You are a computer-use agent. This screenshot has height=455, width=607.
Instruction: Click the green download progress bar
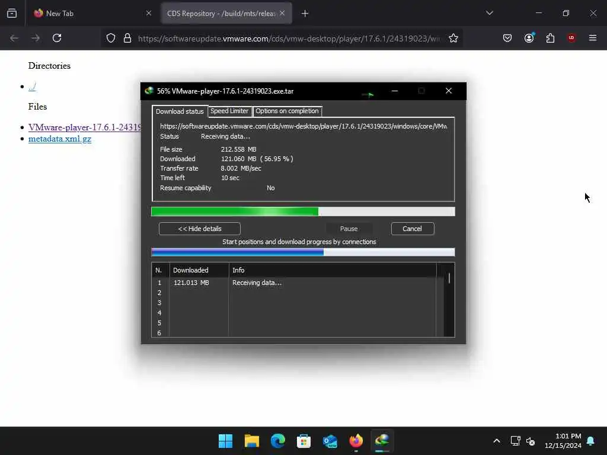pyautogui.click(x=303, y=212)
